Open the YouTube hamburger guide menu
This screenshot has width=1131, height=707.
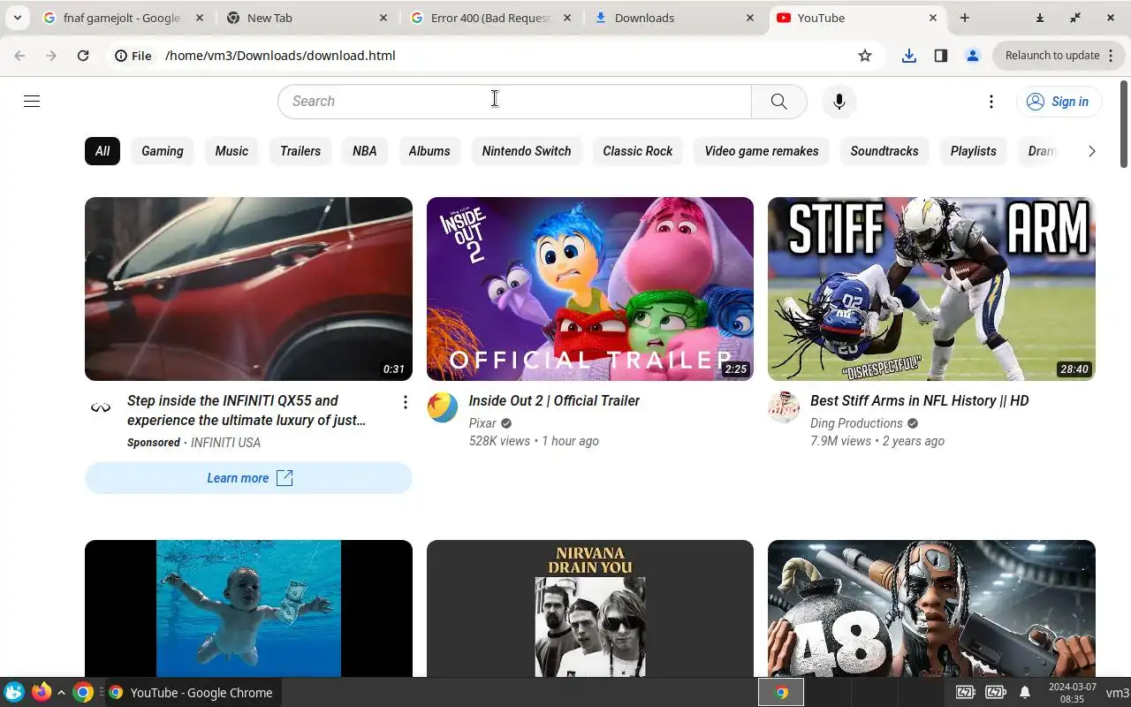(x=32, y=102)
